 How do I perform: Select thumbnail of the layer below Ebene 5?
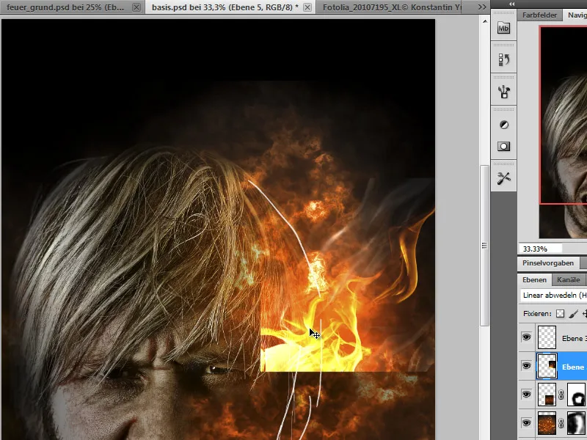coord(547,395)
